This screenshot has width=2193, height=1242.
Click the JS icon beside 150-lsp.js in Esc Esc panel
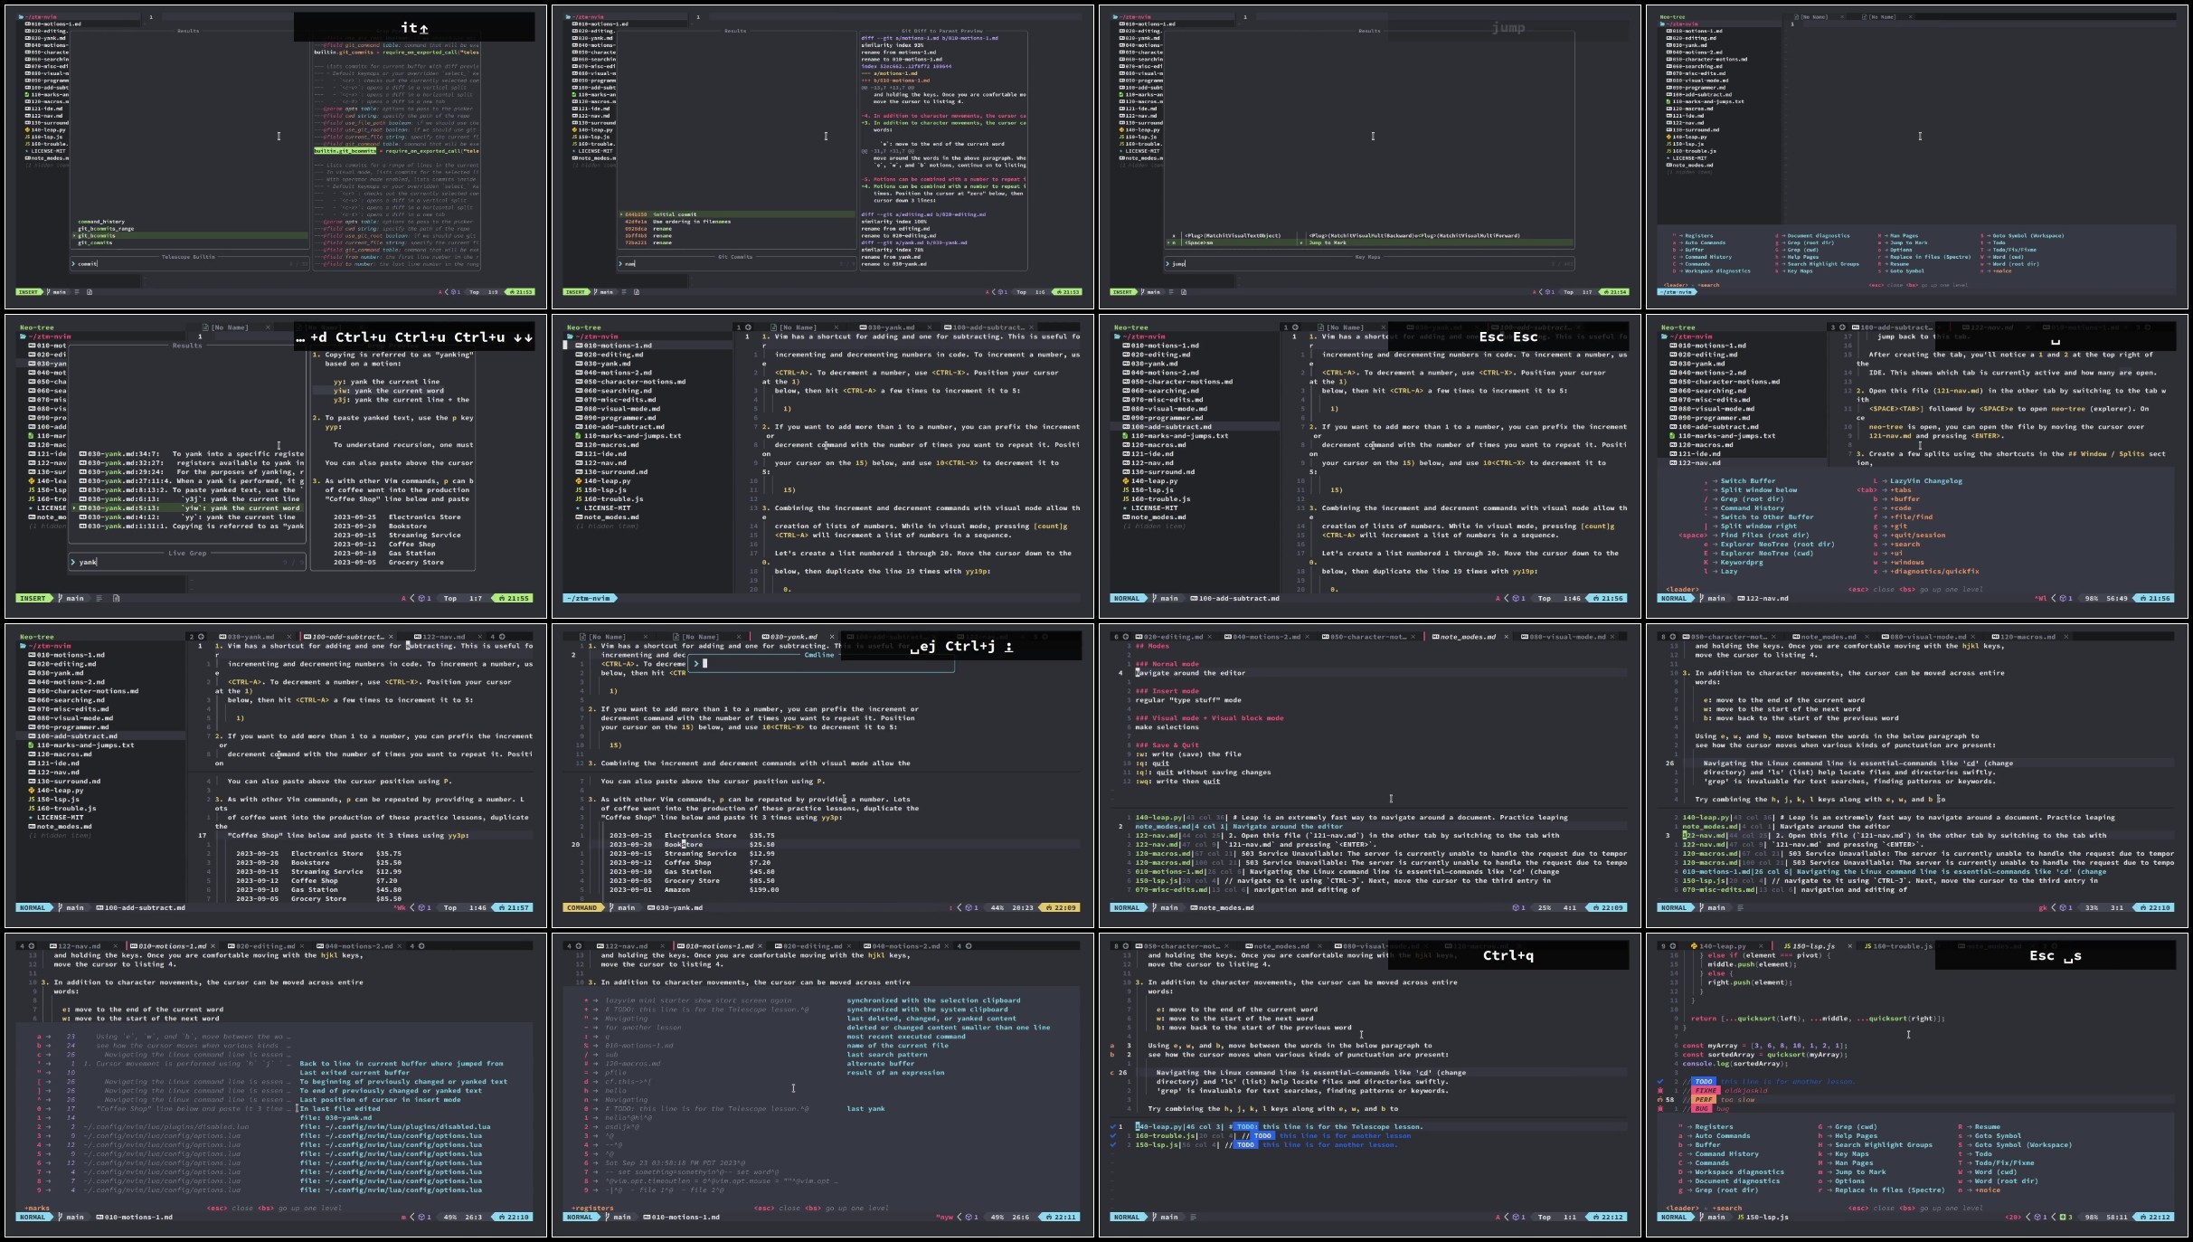(1126, 490)
